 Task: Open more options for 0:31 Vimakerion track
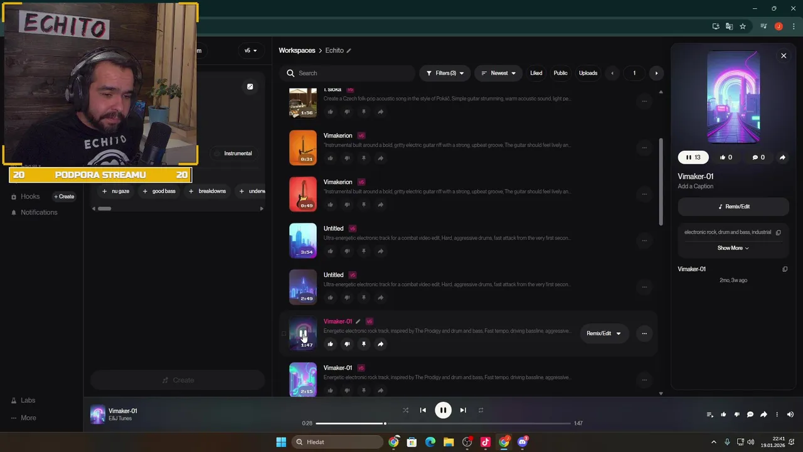(644, 148)
